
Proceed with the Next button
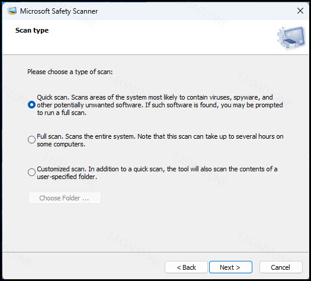[230, 267]
